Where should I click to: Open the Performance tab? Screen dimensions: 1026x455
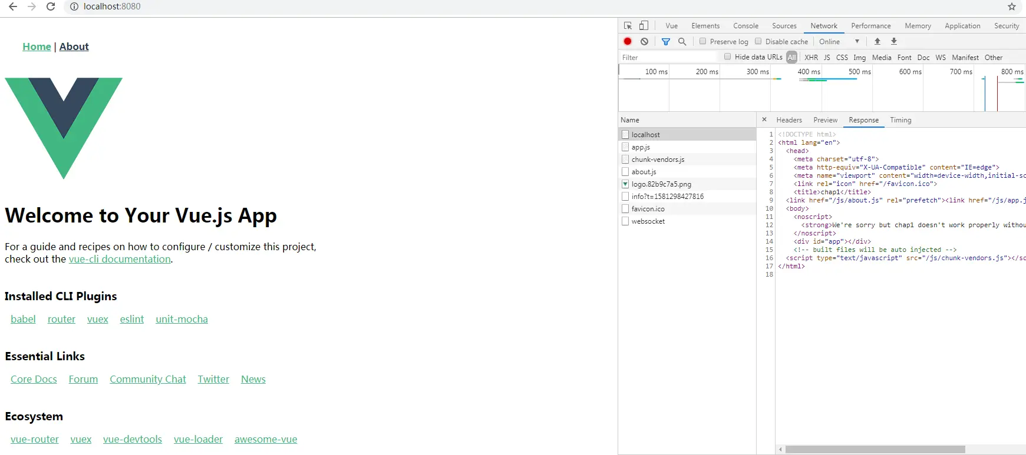pos(871,26)
